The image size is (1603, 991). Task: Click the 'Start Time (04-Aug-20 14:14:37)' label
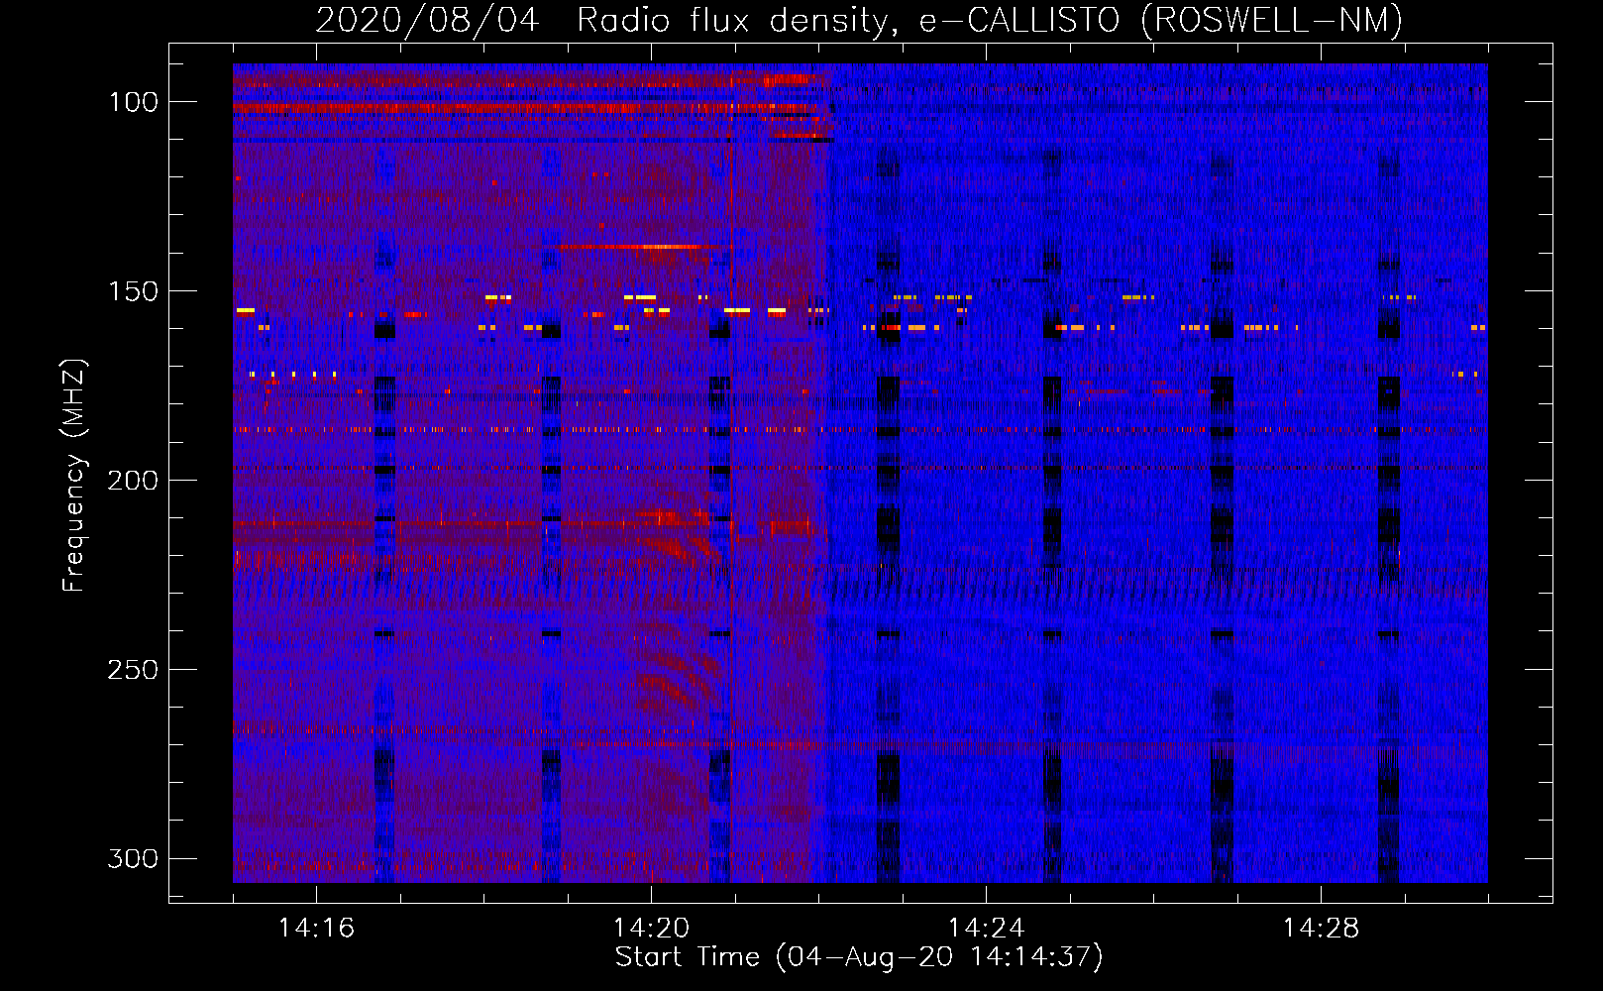click(x=859, y=957)
